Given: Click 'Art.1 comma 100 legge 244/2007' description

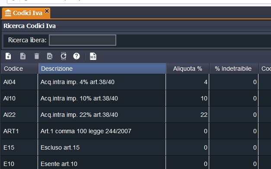Looking at the screenshot, I should 86,131.
